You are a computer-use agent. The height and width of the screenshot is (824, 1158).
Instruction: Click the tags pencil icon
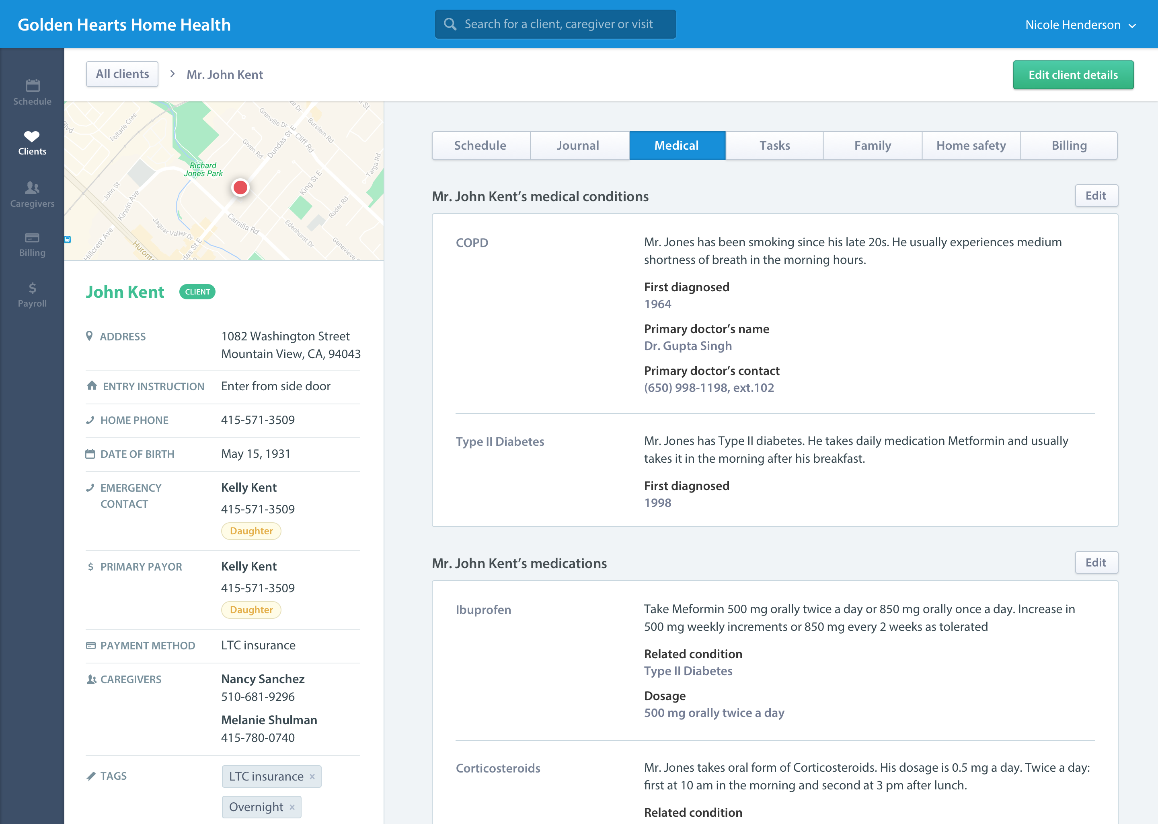(x=91, y=776)
